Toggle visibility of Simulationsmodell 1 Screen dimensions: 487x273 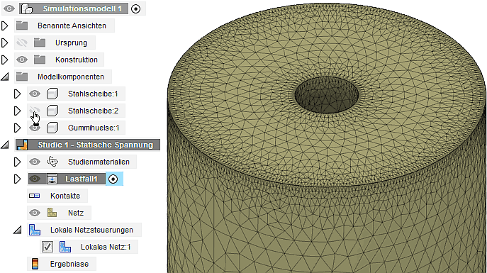tap(9, 9)
